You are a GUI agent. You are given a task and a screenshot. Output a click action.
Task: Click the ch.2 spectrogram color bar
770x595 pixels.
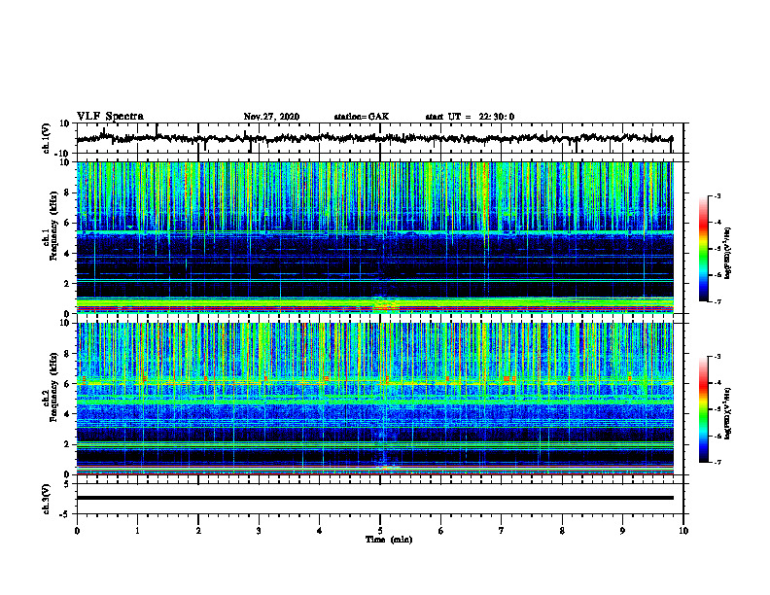703,409
